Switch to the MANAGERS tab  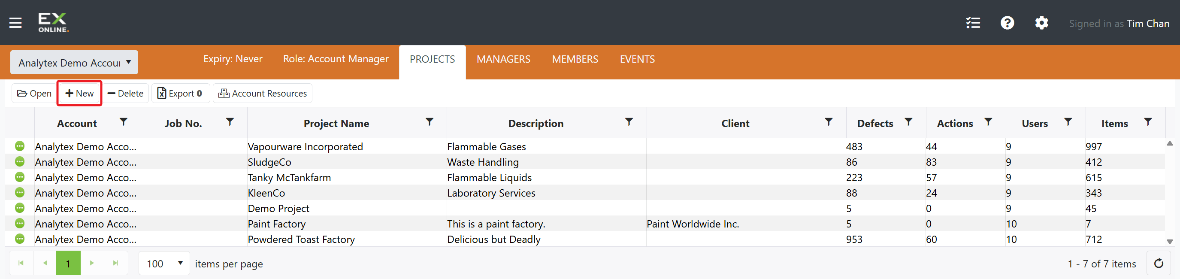(503, 59)
